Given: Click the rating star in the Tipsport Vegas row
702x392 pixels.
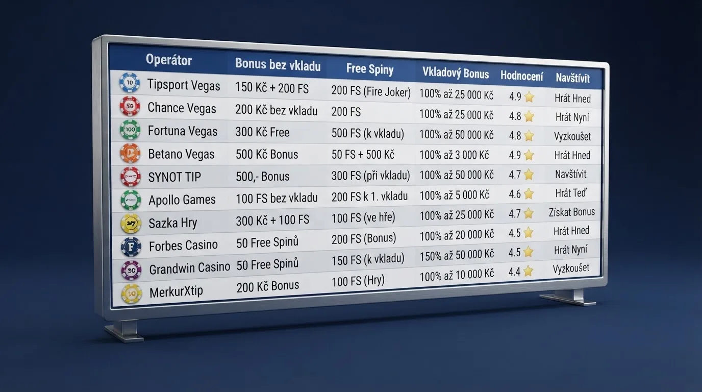Looking at the screenshot, I should pyautogui.click(x=529, y=96).
